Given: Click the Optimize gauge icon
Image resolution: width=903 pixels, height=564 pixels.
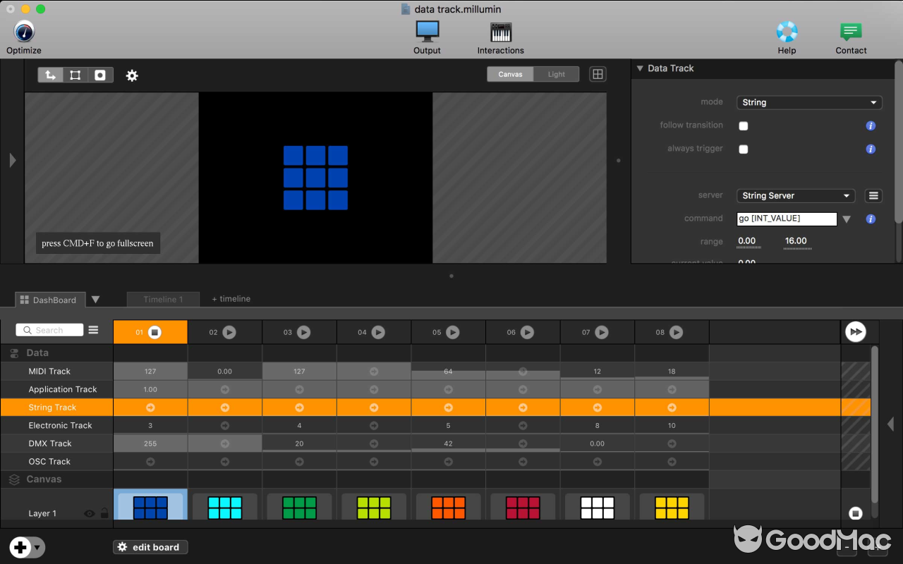Looking at the screenshot, I should (x=24, y=32).
